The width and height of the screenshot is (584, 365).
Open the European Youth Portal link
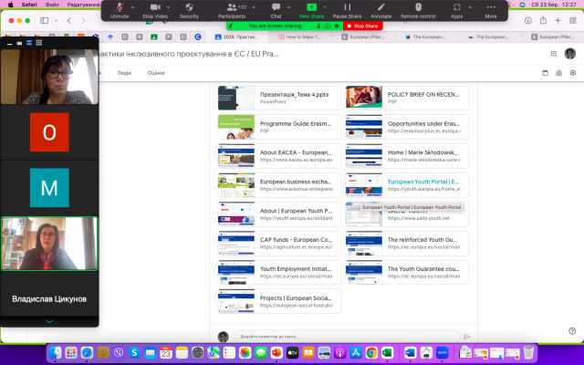407,184
